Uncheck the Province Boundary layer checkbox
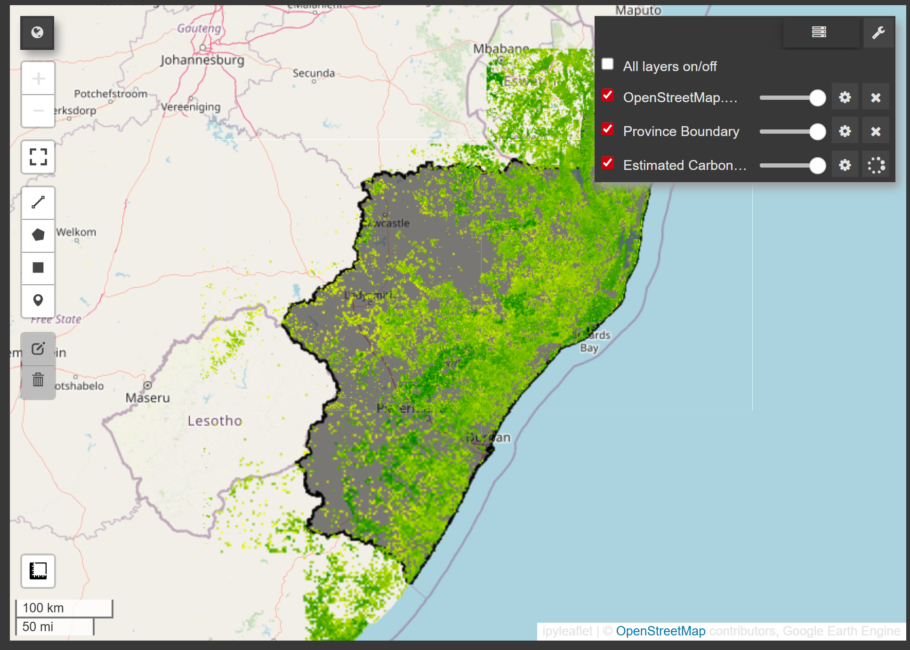The height and width of the screenshot is (650, 910). (608, 129)
